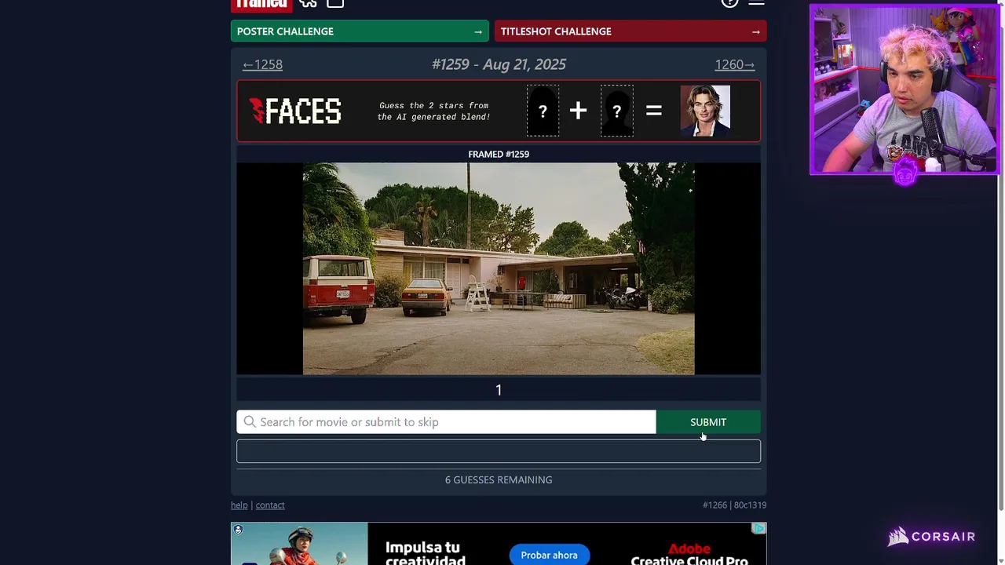Click the streamer webcam overlay

click(x=904, y=89)
